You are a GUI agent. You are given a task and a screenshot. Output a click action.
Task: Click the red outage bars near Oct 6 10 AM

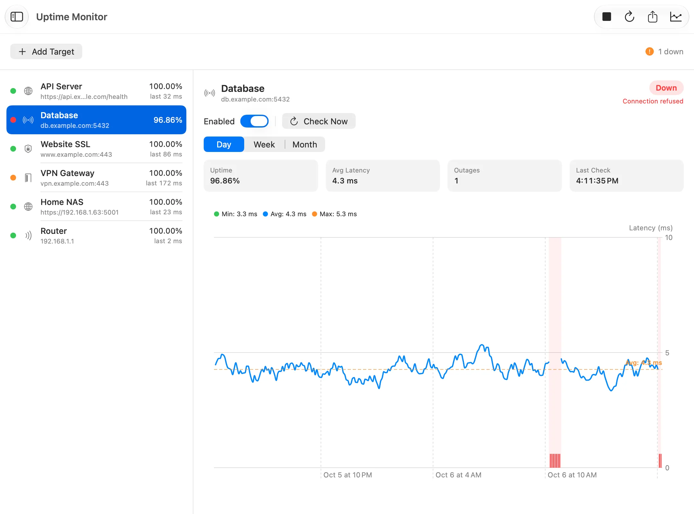click(x=555, y=460)
